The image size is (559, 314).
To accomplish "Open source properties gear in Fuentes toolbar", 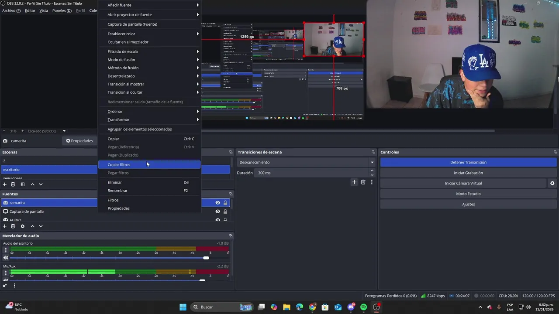I will pyautogui.click(x=23, y=226).
